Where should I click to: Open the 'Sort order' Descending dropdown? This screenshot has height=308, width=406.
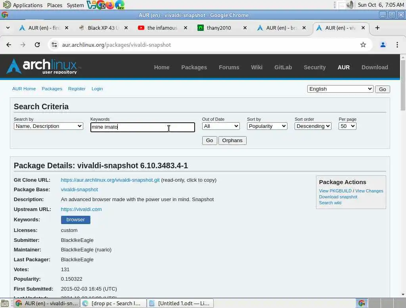(313, 126)
